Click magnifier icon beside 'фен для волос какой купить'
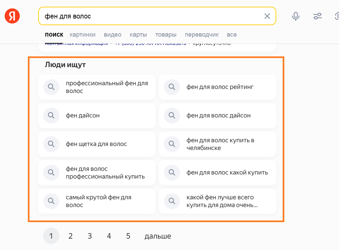Image resolution: width=339 pixels, height=250 pixels. (172, 172)
